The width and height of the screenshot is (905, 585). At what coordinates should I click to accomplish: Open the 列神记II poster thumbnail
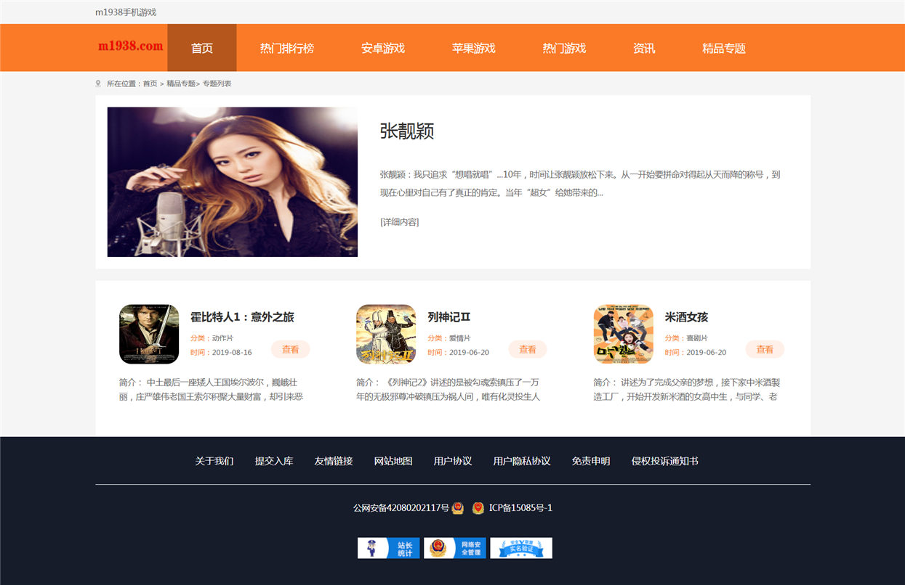pyautogui.click(x=386, y=334)
